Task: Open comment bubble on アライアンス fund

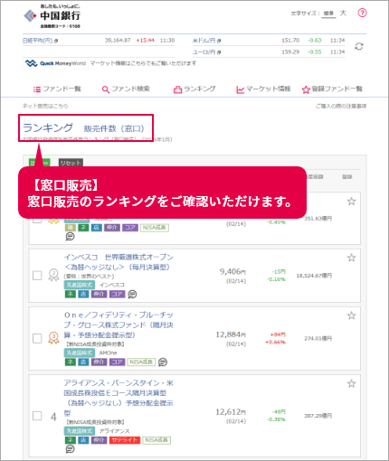Action: point(70,449)
